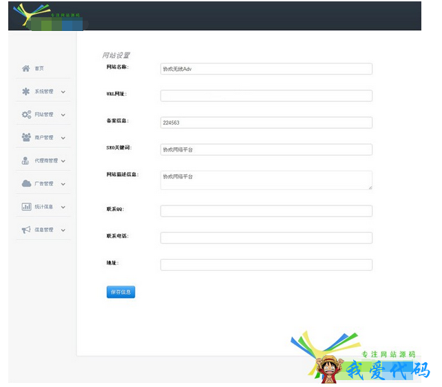This screenshot has height=387, width=442.
Task: Select the 代理商管理 menu label text
Action: (x=46, y=160)
